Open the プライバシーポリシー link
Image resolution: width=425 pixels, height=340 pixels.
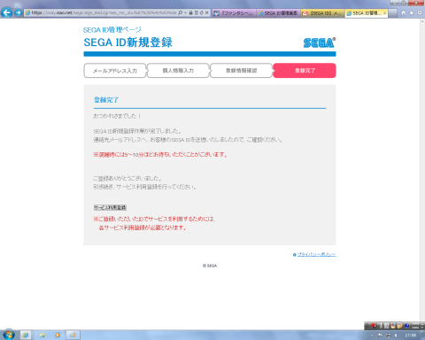[x=316, y=254]
